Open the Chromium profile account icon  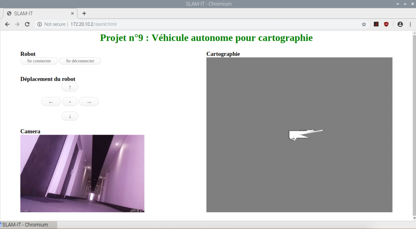(400, 24)
